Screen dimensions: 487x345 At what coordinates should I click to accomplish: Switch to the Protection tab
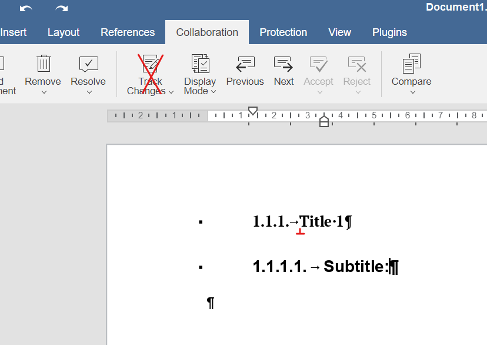[283, 32]
